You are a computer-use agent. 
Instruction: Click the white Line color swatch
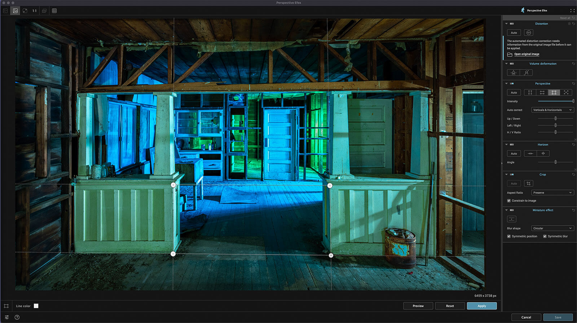[x=36, y=306]
